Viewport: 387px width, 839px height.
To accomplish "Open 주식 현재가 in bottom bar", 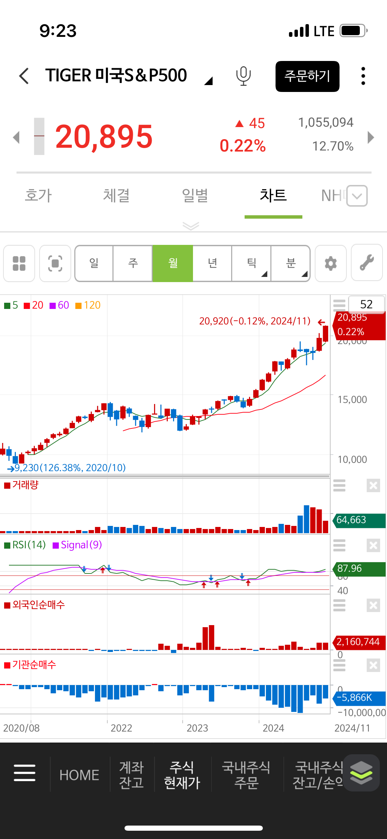I will click(x=182, y=775).
